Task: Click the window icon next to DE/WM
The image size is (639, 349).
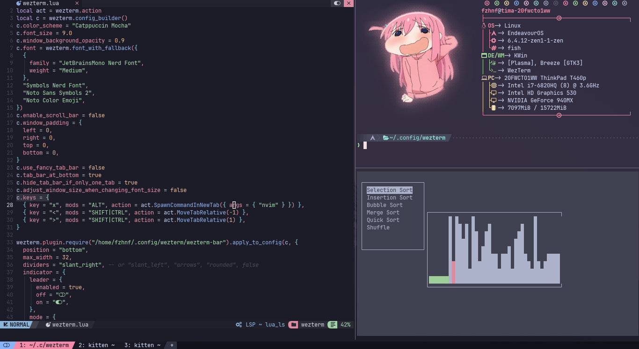Action: [484, 56]
